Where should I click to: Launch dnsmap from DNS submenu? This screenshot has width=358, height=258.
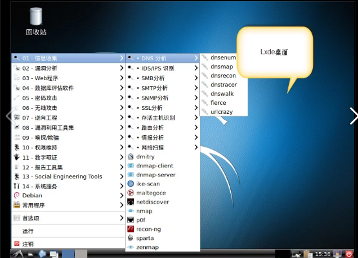224,67
